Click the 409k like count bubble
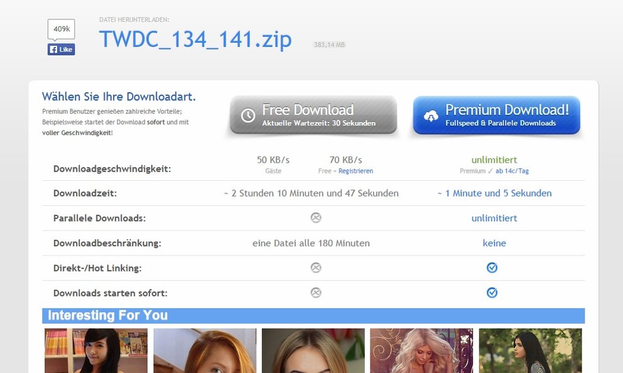Viewport: 623px width, 373px height. pyautogui.click(x=61, y=29)
